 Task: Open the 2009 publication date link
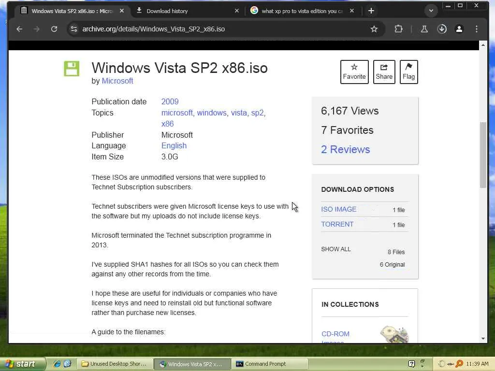pos(170,101)
